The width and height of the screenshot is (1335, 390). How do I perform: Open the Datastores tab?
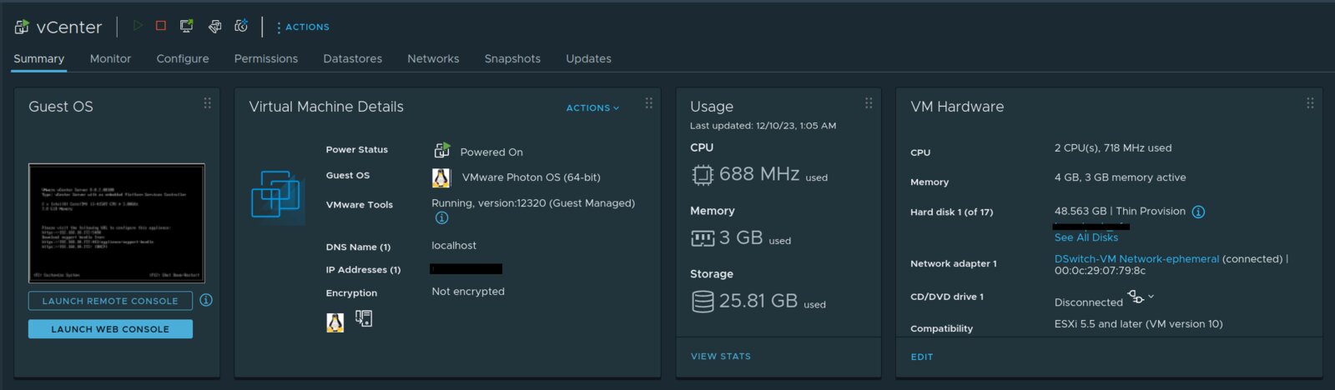[353, 59]
